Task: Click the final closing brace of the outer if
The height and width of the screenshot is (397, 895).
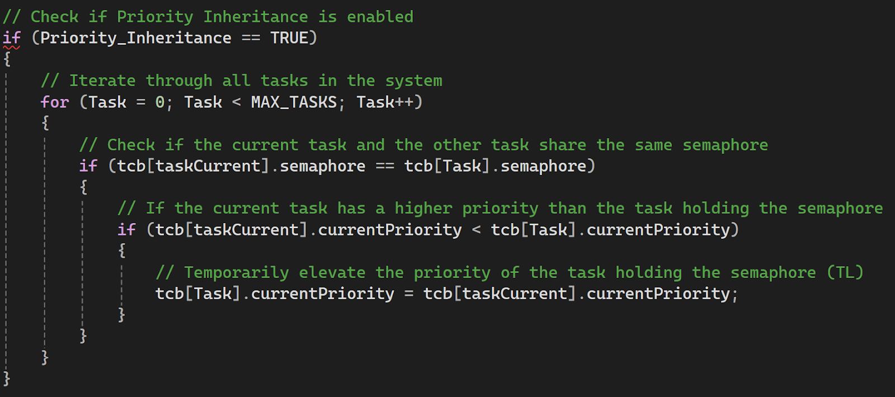Action: tap(7, 379)
